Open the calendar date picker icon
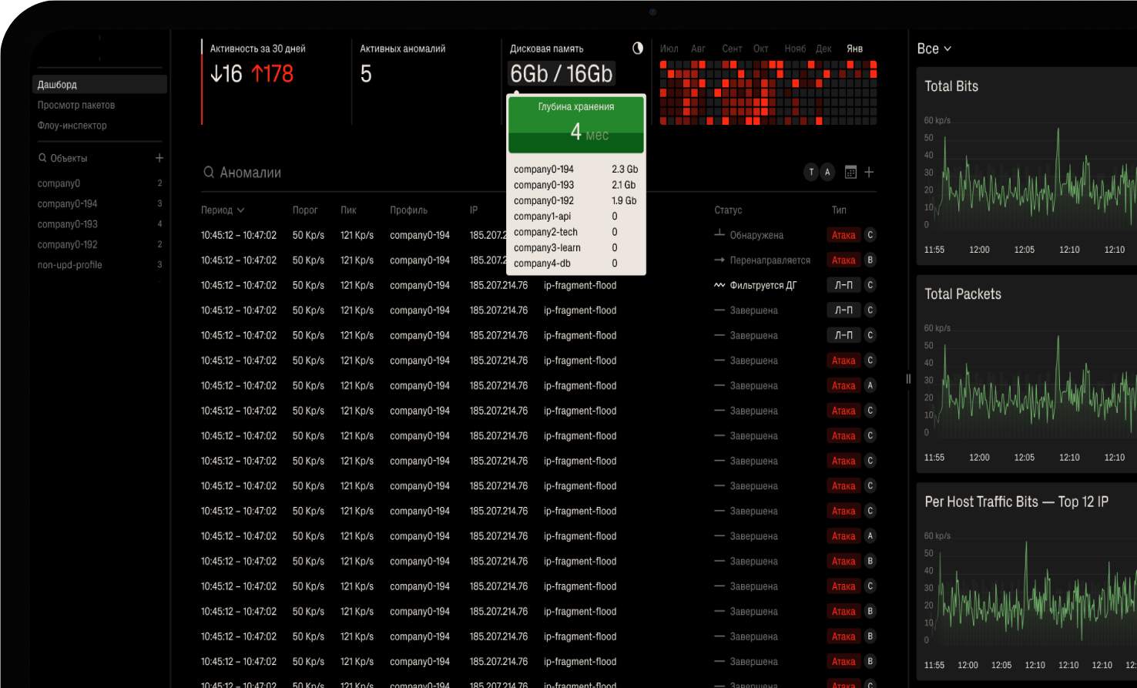This screenshot has height=688, width=1137. [850, 173]
